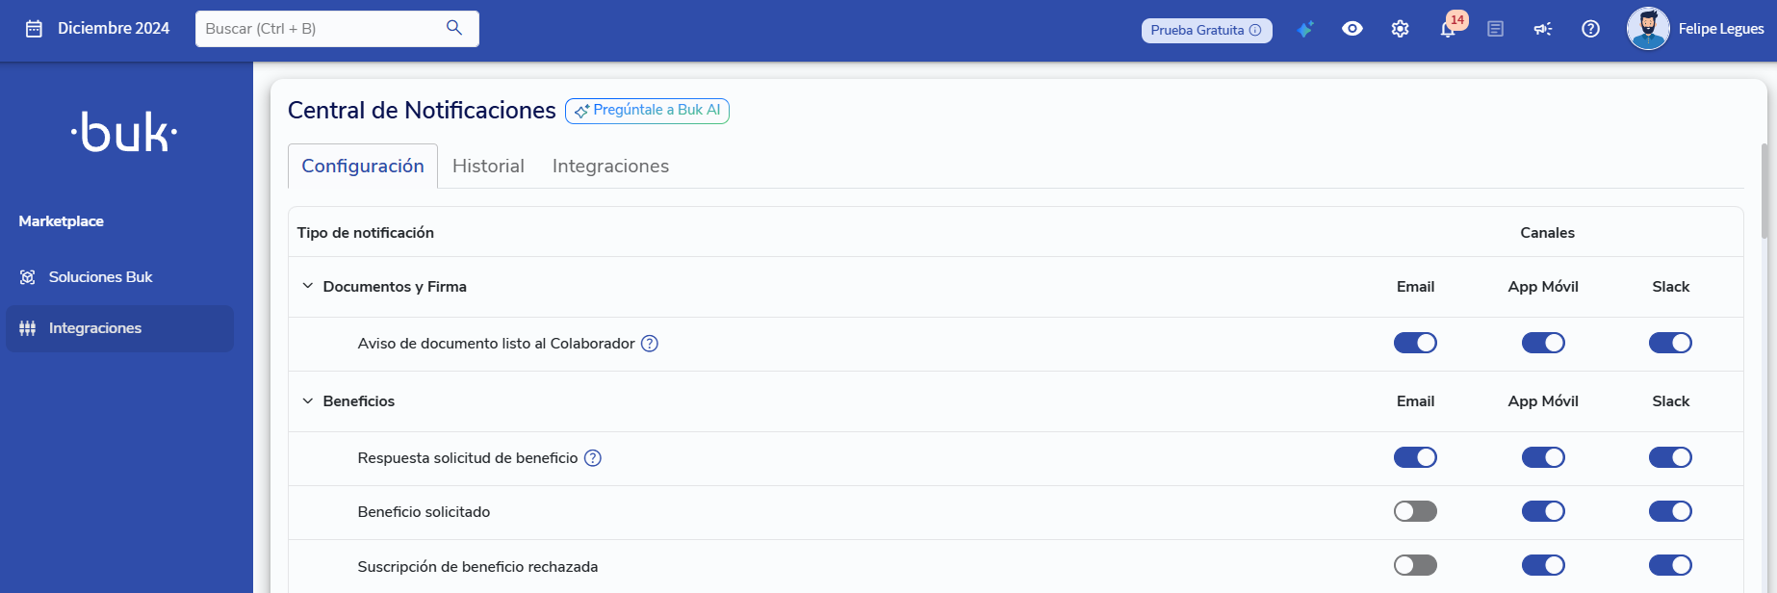The height and width of the screenshot is (593, 1777).
Task: Open the help question mark icon
Action: click(x=1590, y=29)
